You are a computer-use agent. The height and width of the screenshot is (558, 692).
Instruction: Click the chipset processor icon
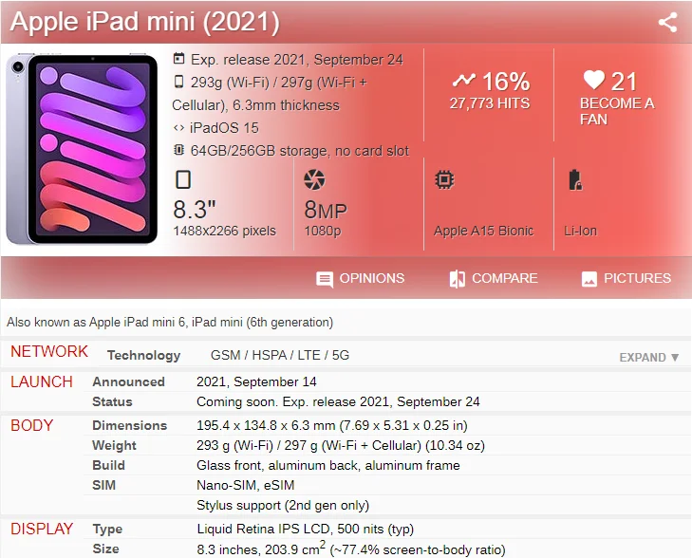(444, 179)
